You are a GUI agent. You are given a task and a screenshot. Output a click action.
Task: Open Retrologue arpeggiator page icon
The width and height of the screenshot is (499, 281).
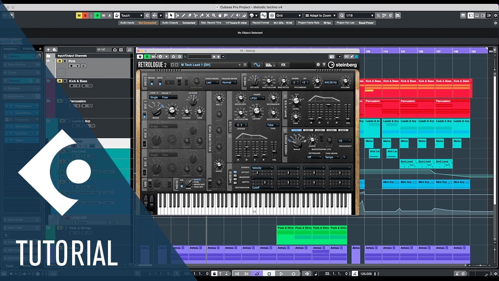[x=270, y=65]
